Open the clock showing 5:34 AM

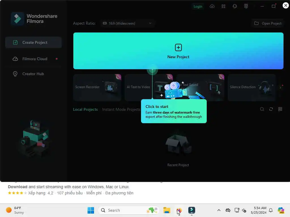[x=259, y=210]
